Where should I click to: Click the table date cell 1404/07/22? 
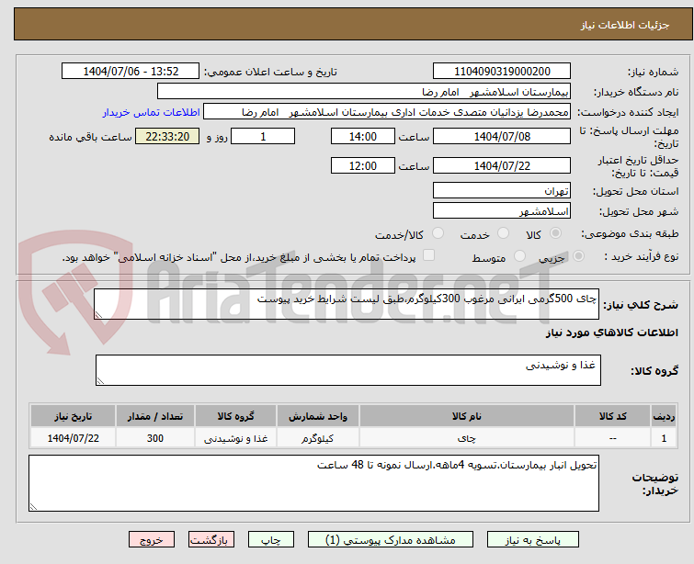pos(73,438)
